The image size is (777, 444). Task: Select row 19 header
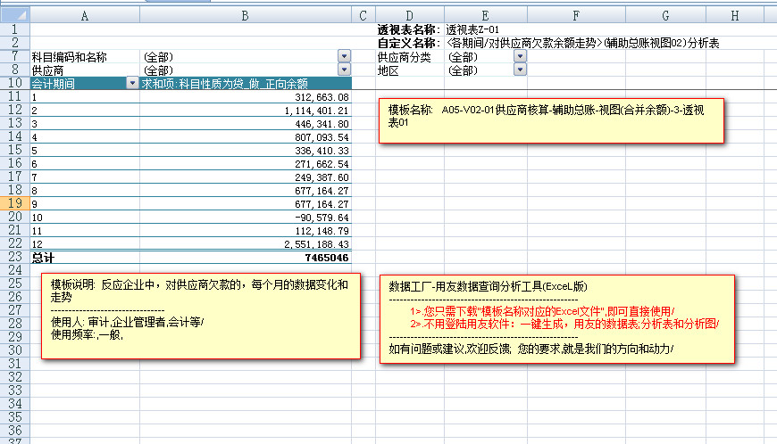pos(13,203)
